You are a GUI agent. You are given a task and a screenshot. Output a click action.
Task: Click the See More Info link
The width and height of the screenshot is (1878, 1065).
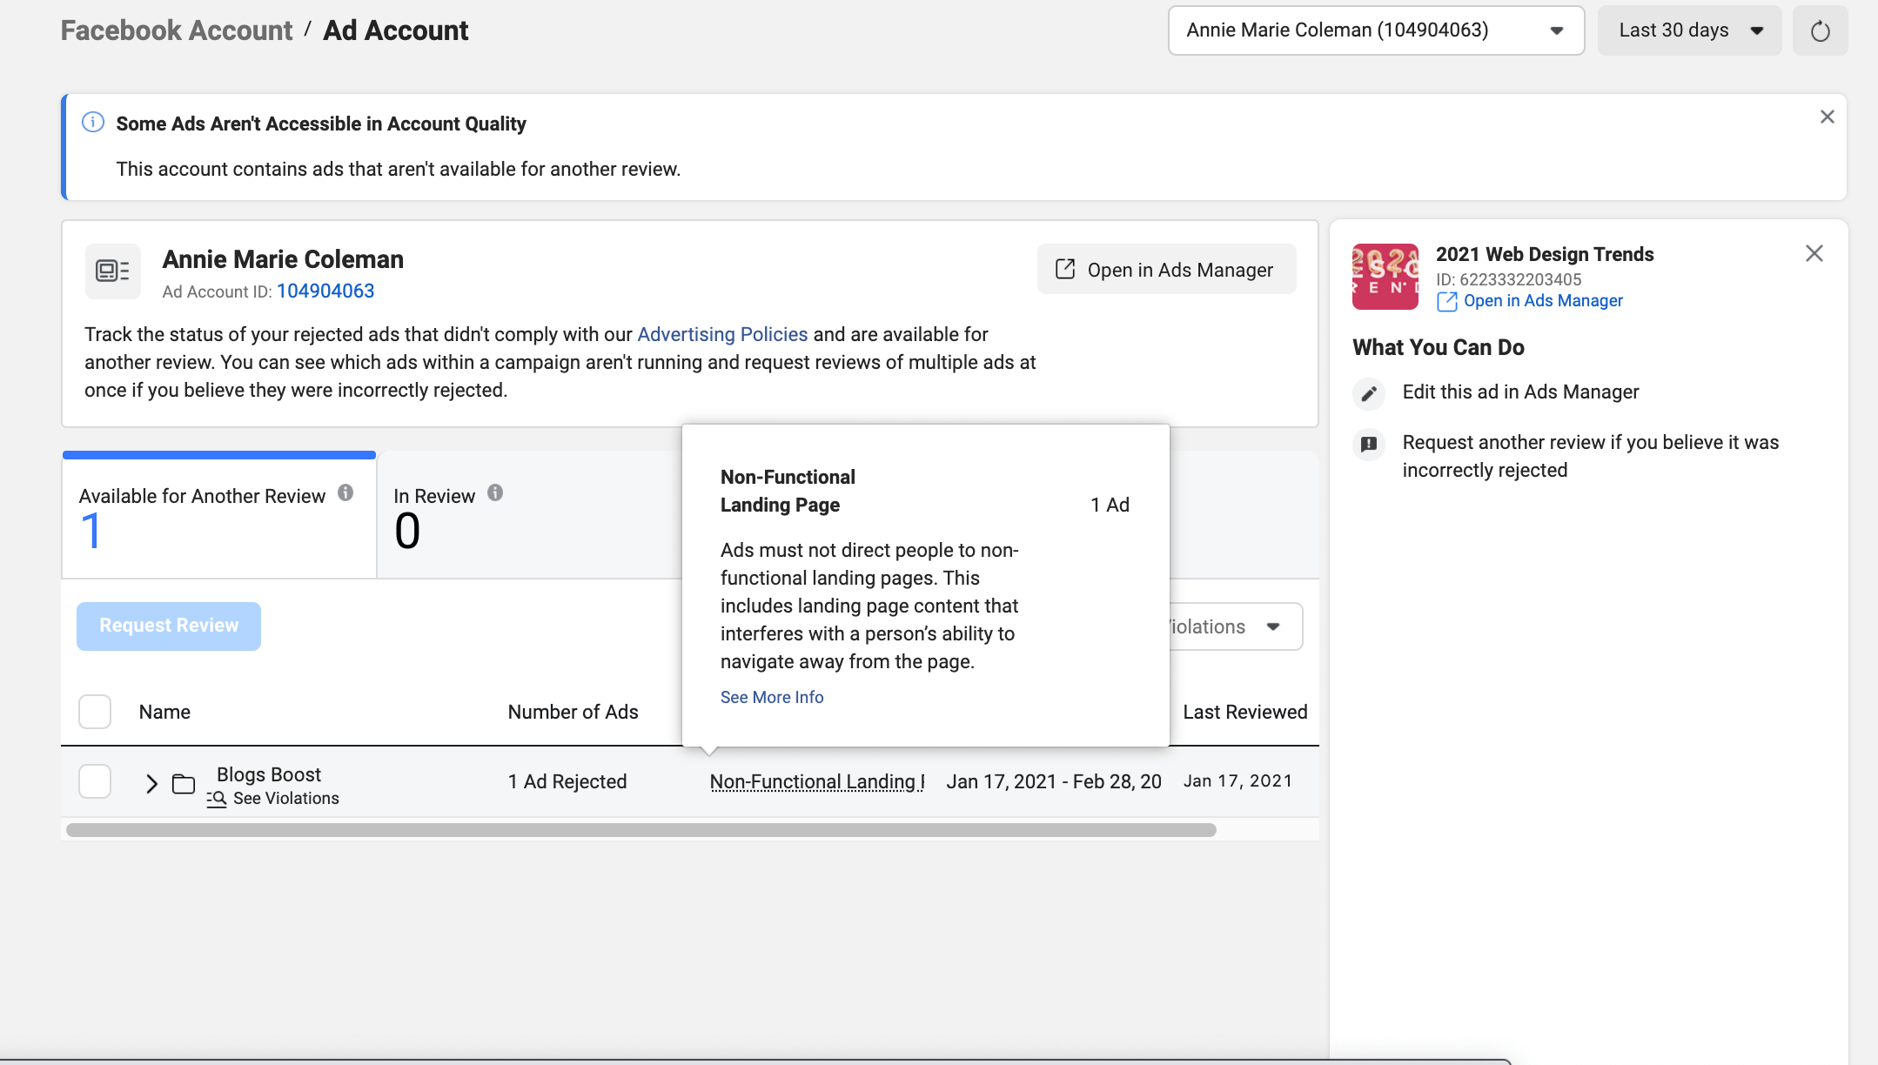(x=771, y=697)
